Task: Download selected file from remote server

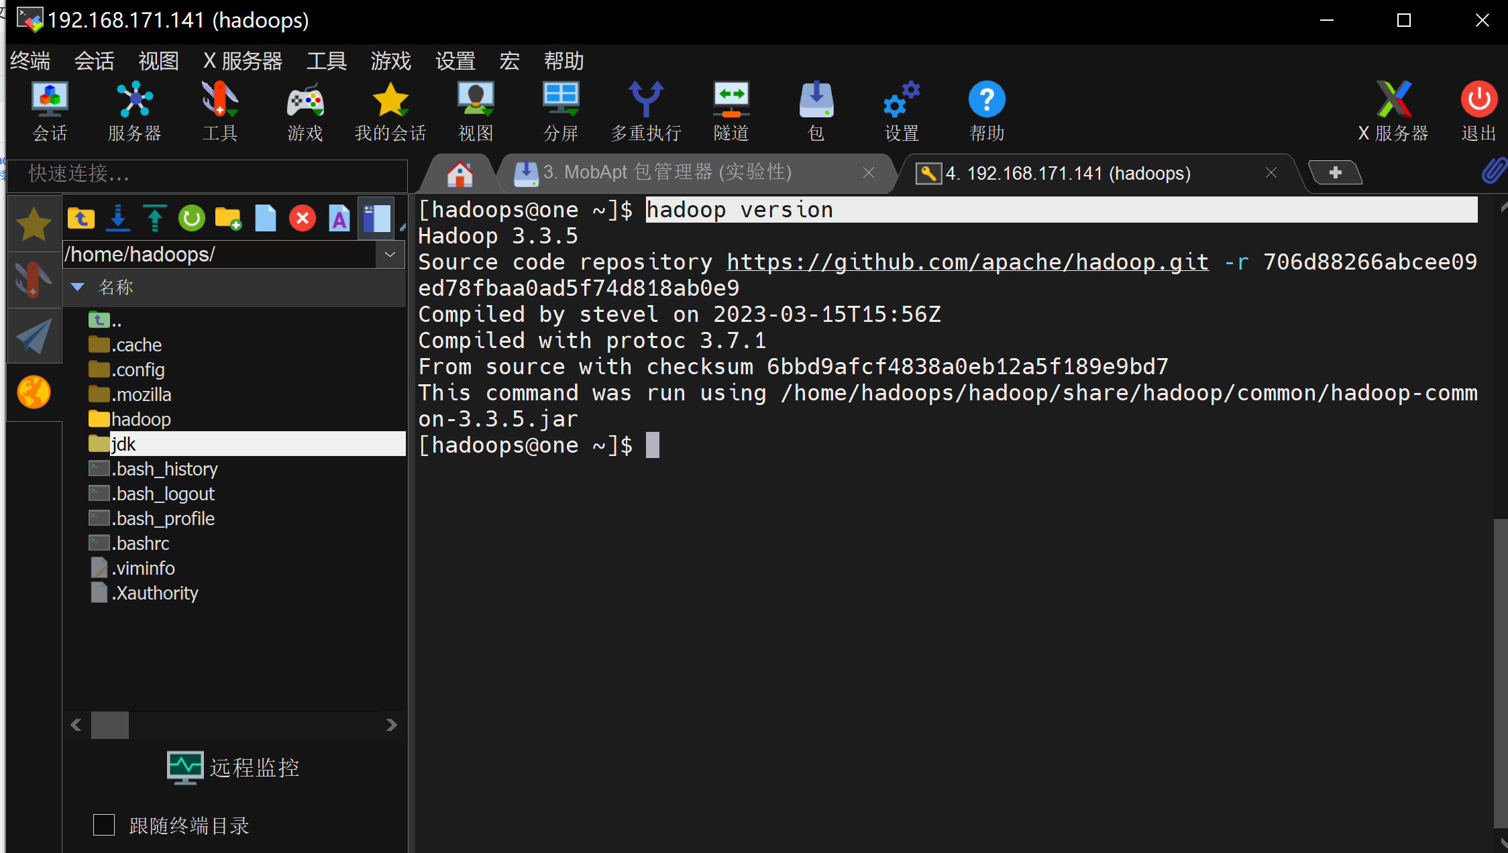Action: tap(118, 218)
